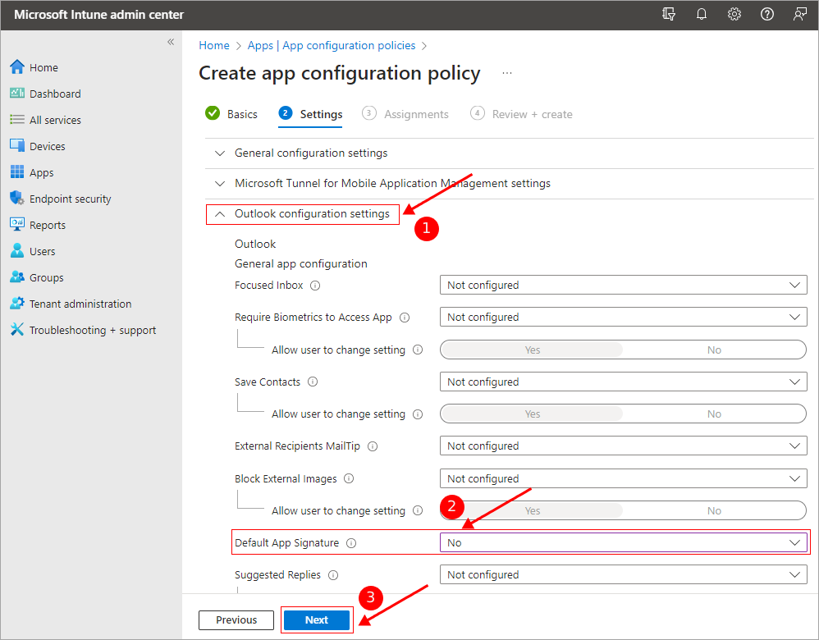
Task: Go to the Review + create step tab
Action: (521, 114)
